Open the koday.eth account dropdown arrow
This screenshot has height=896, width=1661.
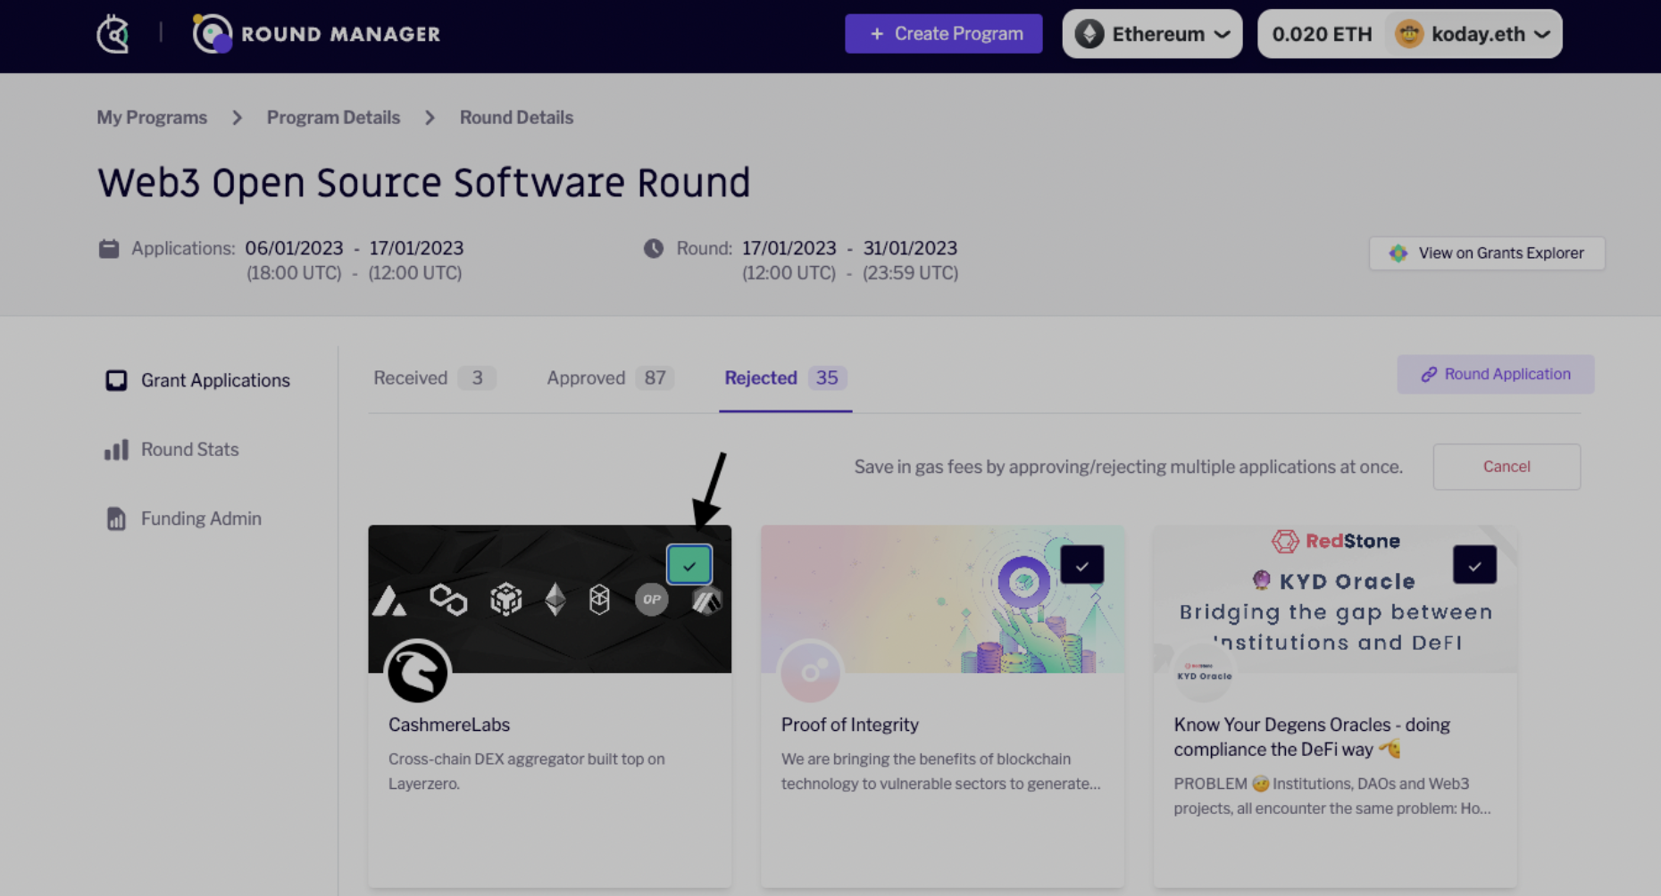pyautogui.click(x=1542, y=34)
